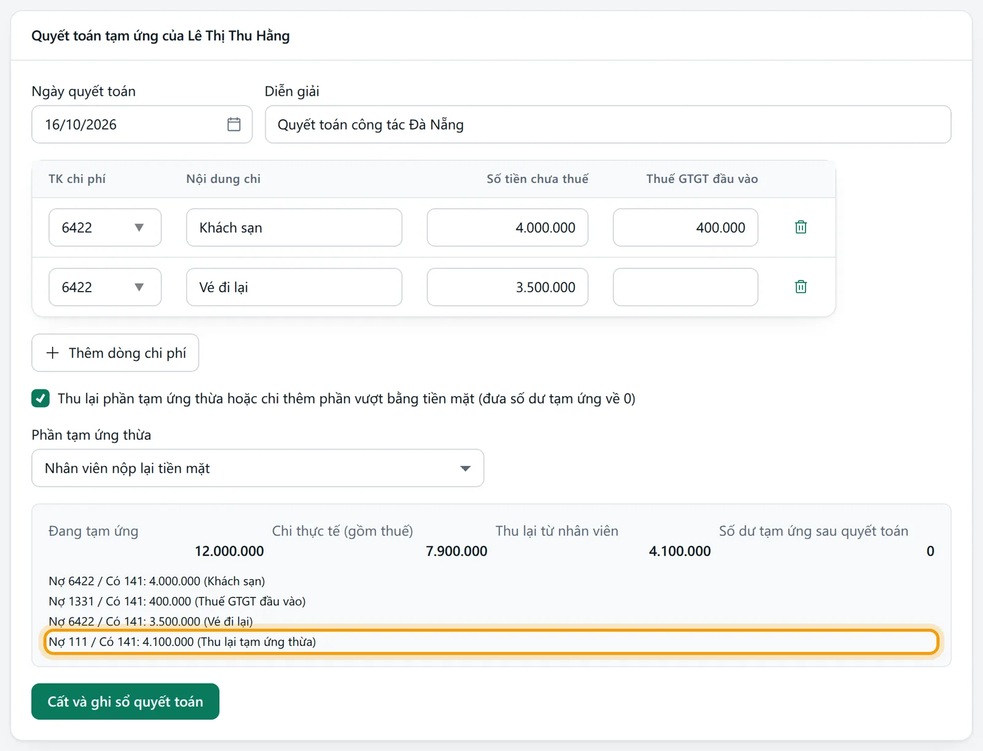Select the 12.000.000 advance amount value
Screen dimensions: 983x751
(x=229, y=551)
